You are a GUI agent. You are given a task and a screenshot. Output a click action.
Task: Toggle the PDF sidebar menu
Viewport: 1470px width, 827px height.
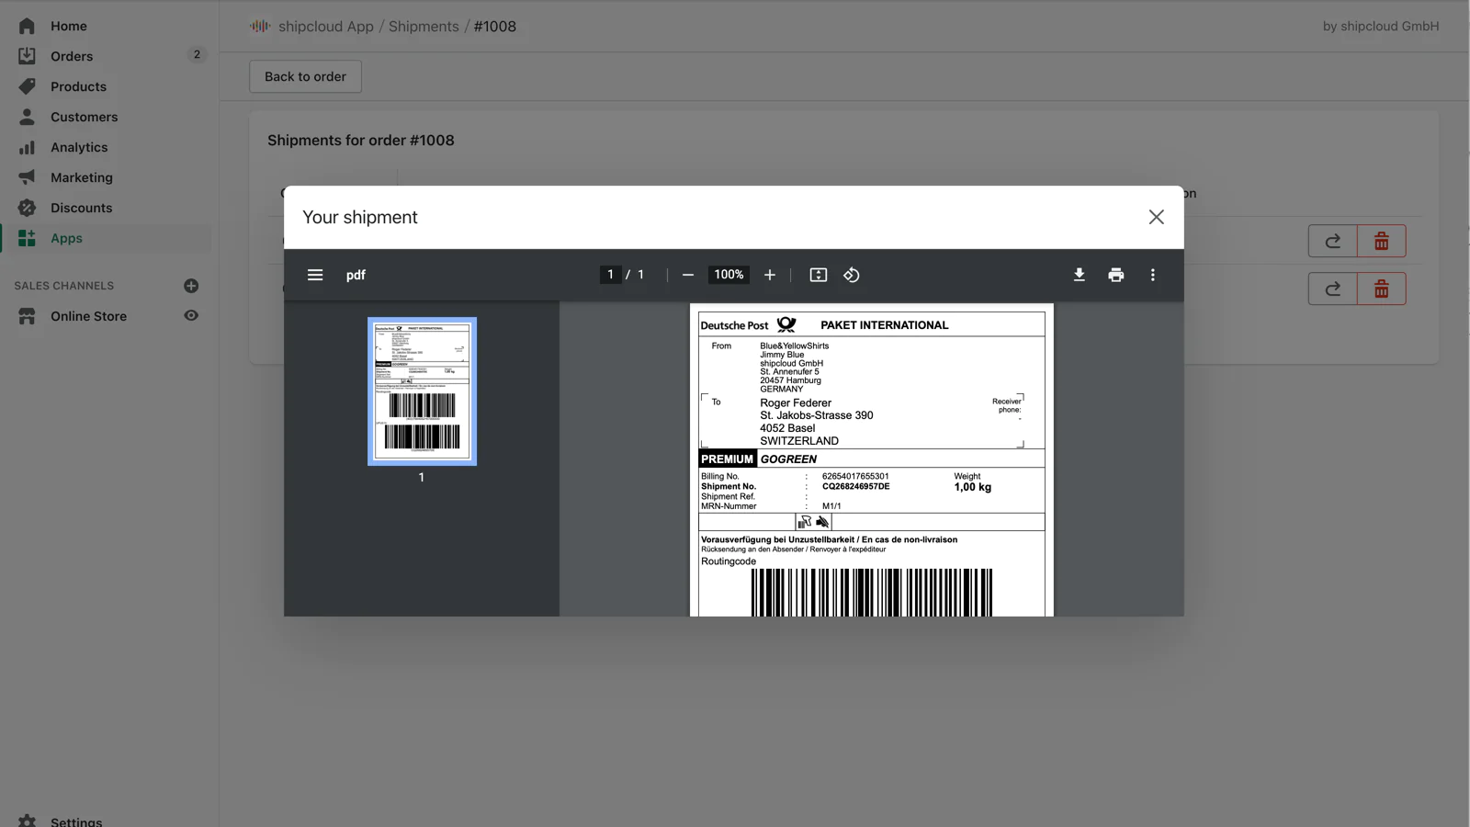[x=315, y=275]
